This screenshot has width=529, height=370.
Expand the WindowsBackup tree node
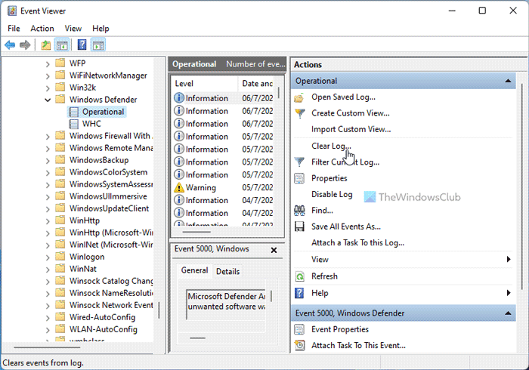[x=48, y=160]
